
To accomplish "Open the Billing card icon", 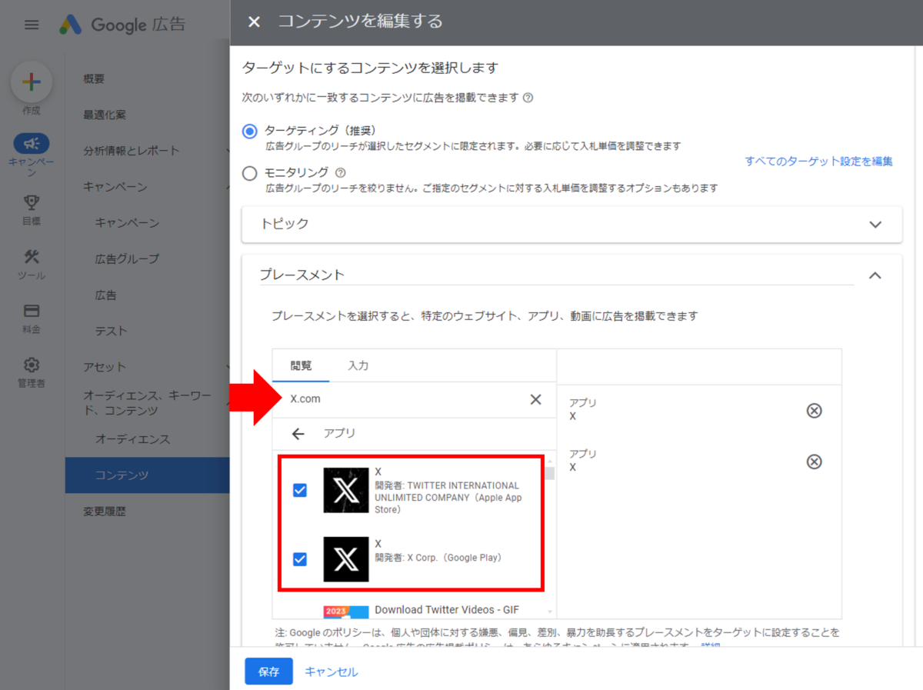I will pyautogui.click(x=32, y=312).
